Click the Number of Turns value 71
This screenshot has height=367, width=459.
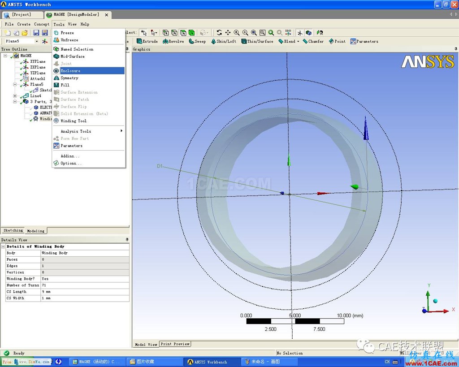click(85, 285)
